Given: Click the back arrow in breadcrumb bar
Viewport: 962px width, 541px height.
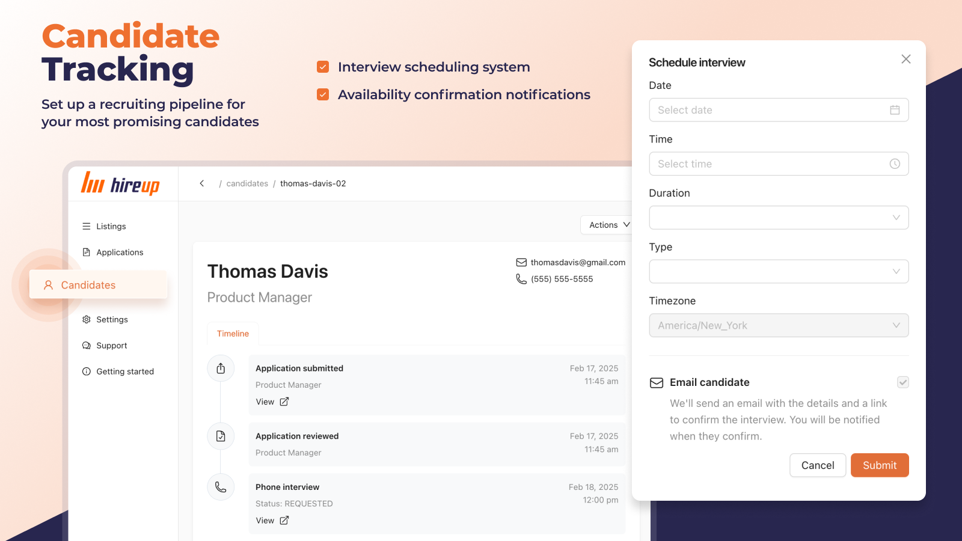Looking at the screenshot, I should click(202, 183).
